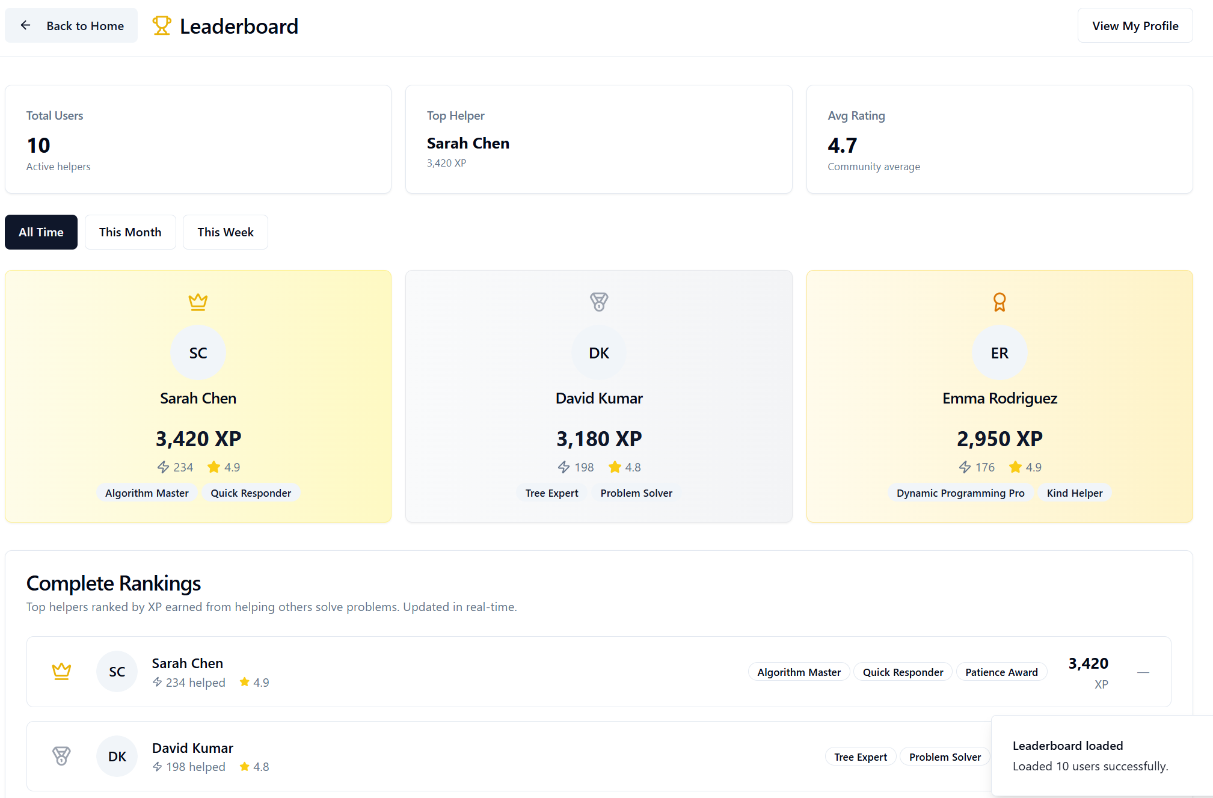Click the star rating icon on Sarah Chen's podium card
The image size is (1213, 798).
[x=213, y=467]
